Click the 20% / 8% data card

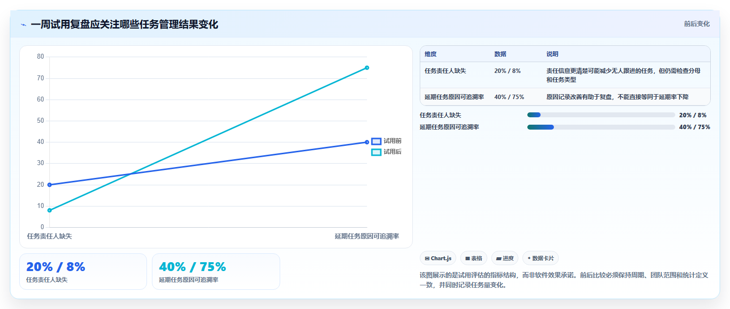point(83,272)
